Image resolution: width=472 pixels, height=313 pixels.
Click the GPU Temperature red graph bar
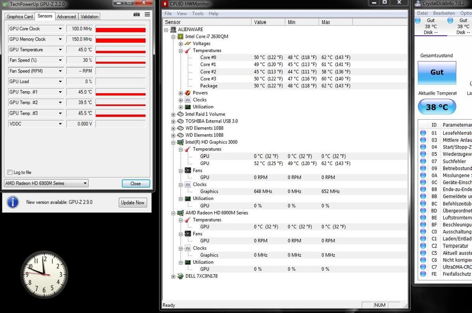(120, 50)
